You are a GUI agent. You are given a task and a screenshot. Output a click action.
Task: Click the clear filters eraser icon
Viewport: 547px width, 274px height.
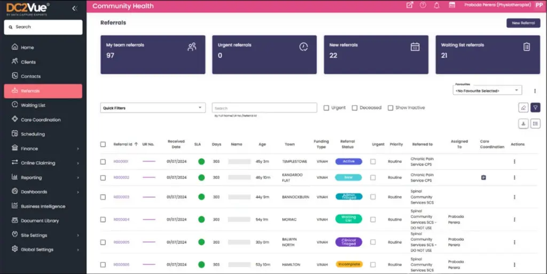523,108
